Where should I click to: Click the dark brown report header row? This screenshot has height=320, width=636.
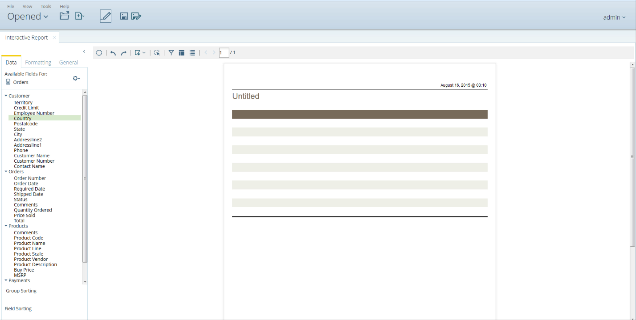tap(360, 114)
